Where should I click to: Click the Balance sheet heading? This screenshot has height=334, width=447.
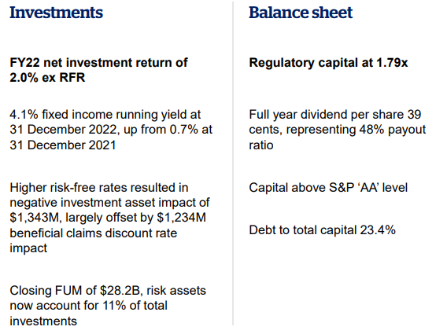(301, 13)
